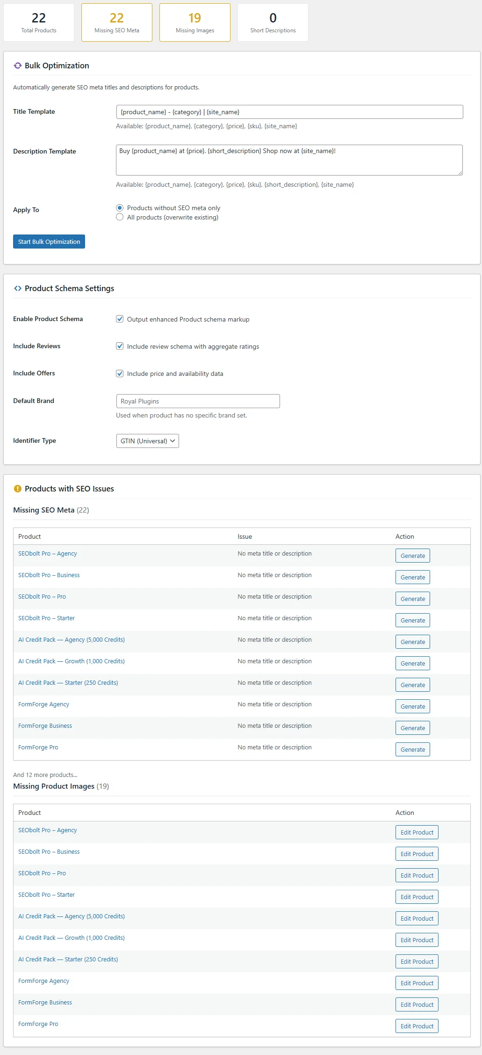This screenshot has width=482, height=1055.
Task: Generate meta for AI Credit Pack Agency
Action: pos(413,642)
